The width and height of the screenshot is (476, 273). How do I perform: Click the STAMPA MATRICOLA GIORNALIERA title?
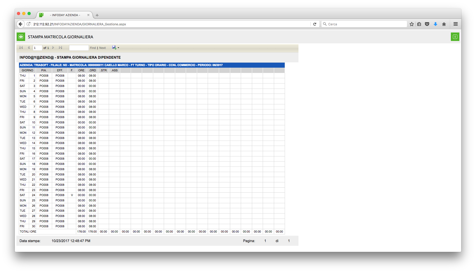click(x=61, y=37)
